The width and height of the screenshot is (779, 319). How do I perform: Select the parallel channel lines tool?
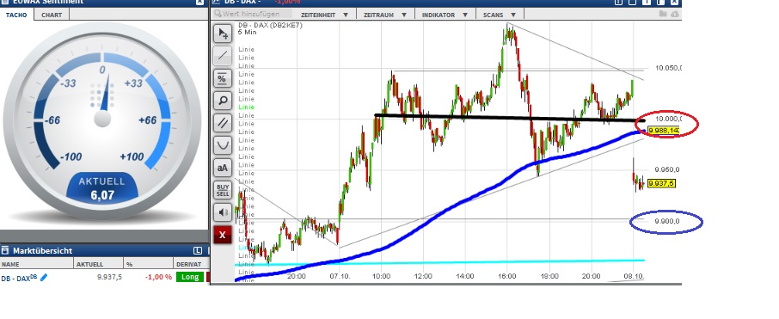223,123
